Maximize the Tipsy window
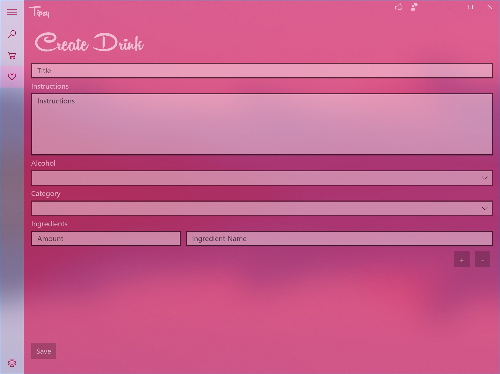 (470, 7)
